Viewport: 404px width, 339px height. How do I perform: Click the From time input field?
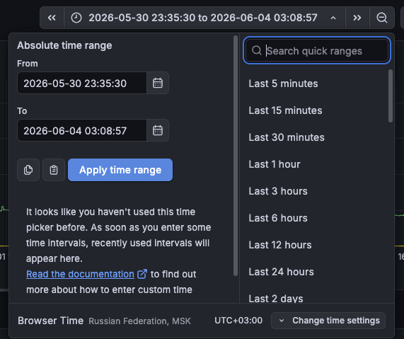click(x=82, y=83)
